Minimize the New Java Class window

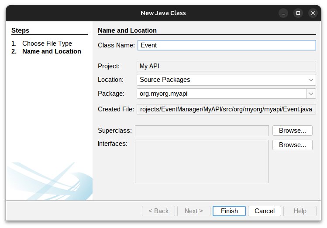click(x=283, y=13)
